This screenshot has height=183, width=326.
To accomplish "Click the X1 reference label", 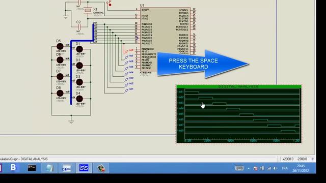I will tap(95, 9).
